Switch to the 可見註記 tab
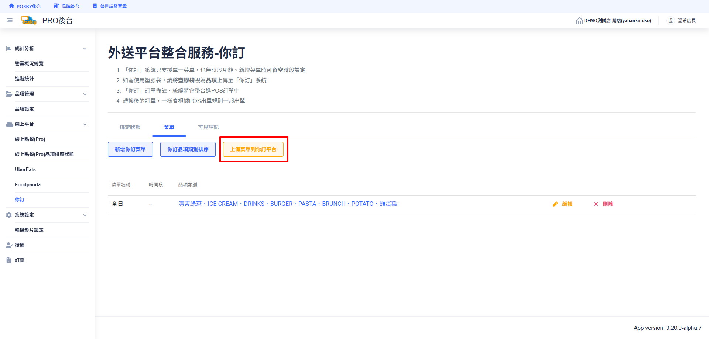 point(208,127)
